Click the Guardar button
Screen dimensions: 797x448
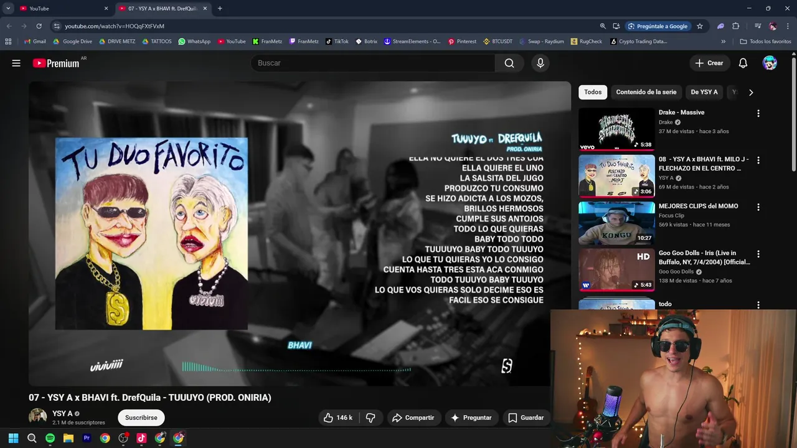coord(526,418)
